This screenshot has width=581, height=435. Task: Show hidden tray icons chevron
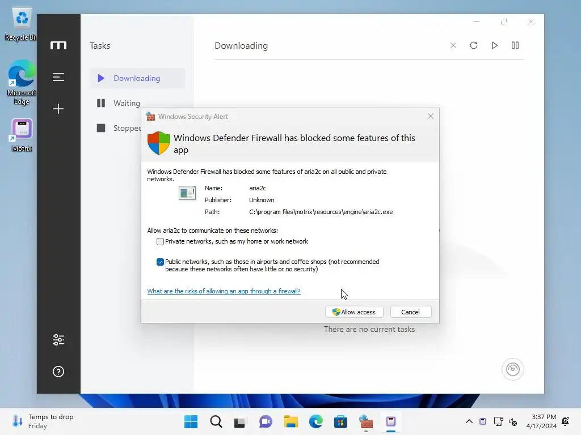(469, 421)
